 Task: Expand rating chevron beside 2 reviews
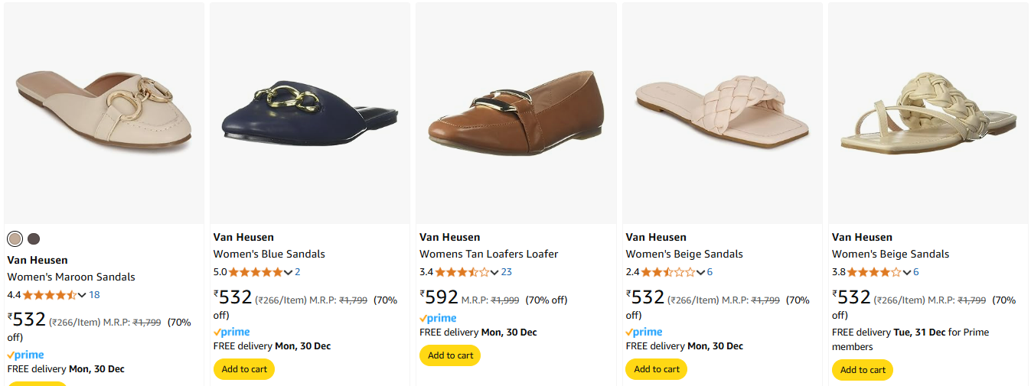[x=288, y=272]
